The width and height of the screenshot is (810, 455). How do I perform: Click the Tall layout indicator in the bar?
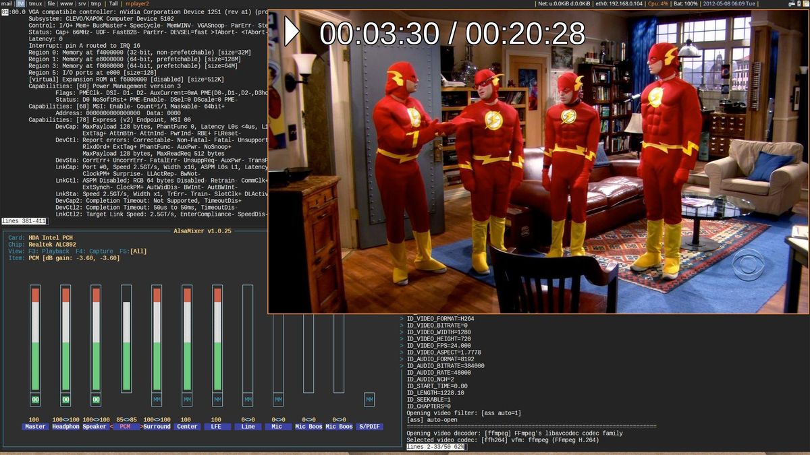[113, 3]
